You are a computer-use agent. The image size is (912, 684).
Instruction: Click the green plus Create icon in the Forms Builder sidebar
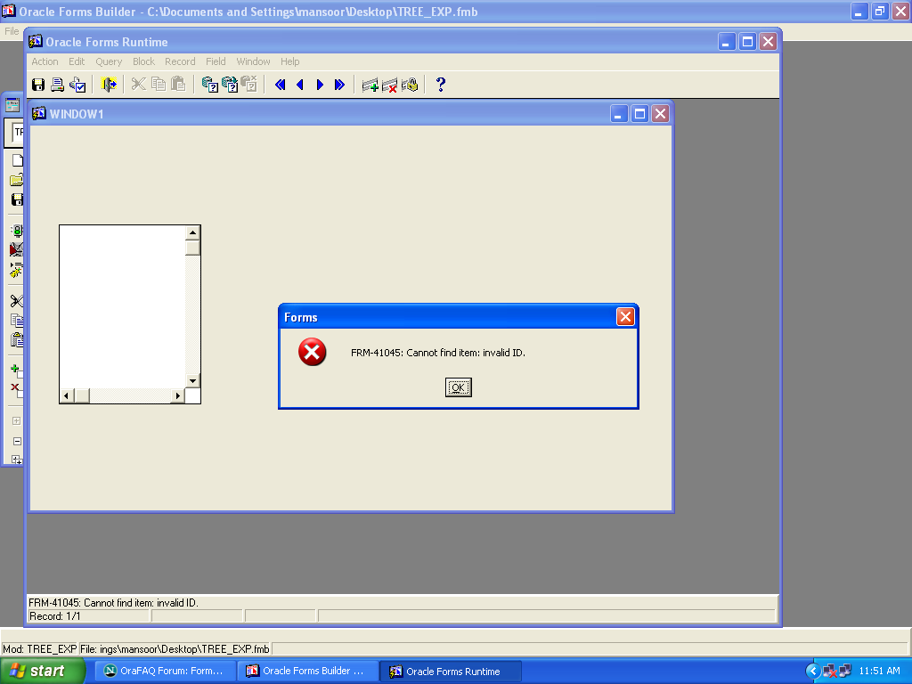tap(16, 370)
